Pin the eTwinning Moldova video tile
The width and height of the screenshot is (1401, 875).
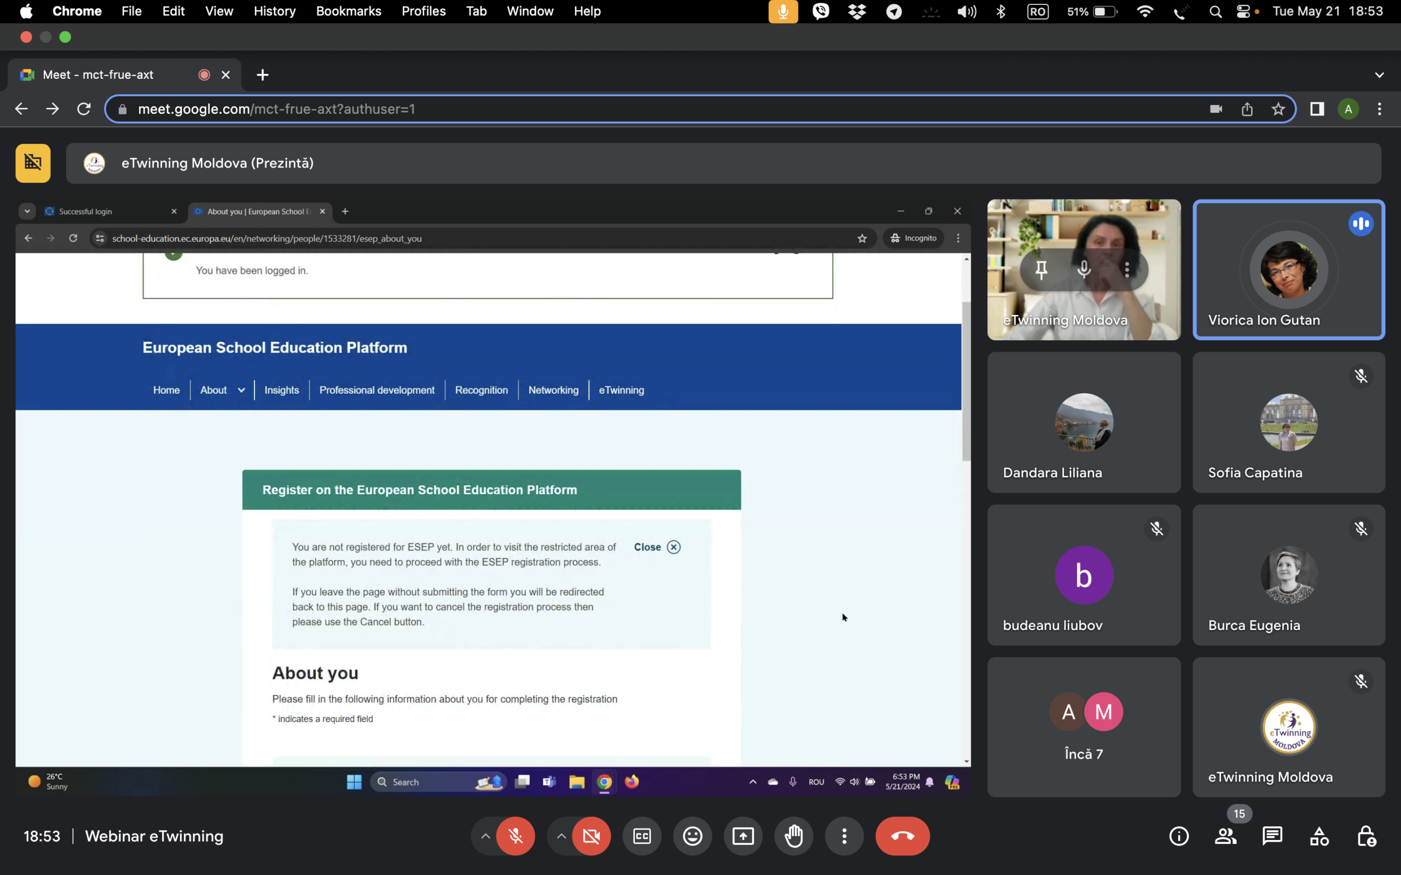[1041, 270]
